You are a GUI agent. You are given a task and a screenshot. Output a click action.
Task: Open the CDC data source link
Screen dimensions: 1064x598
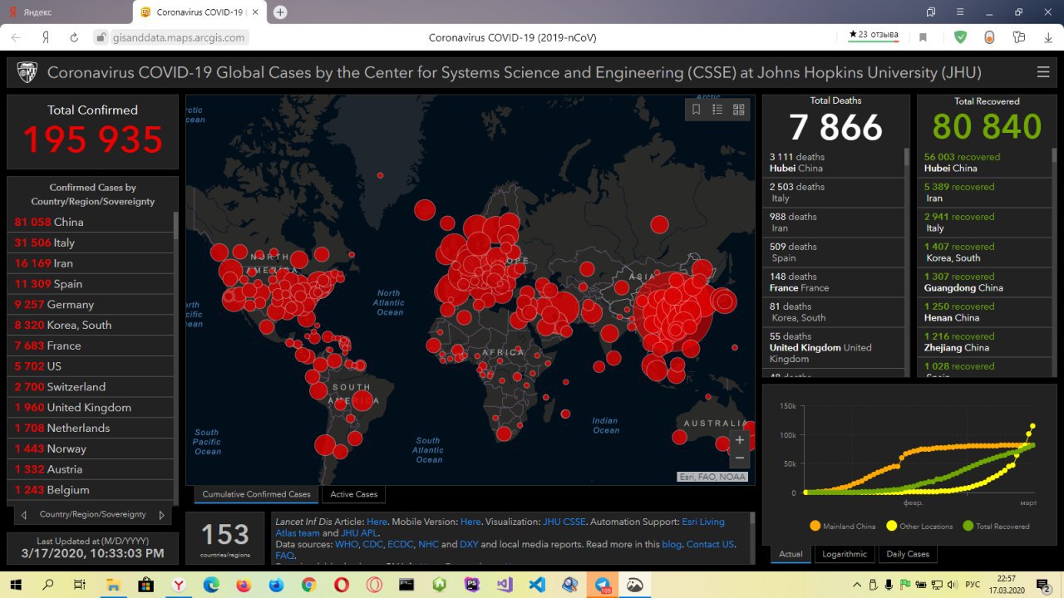coord(373,545)
